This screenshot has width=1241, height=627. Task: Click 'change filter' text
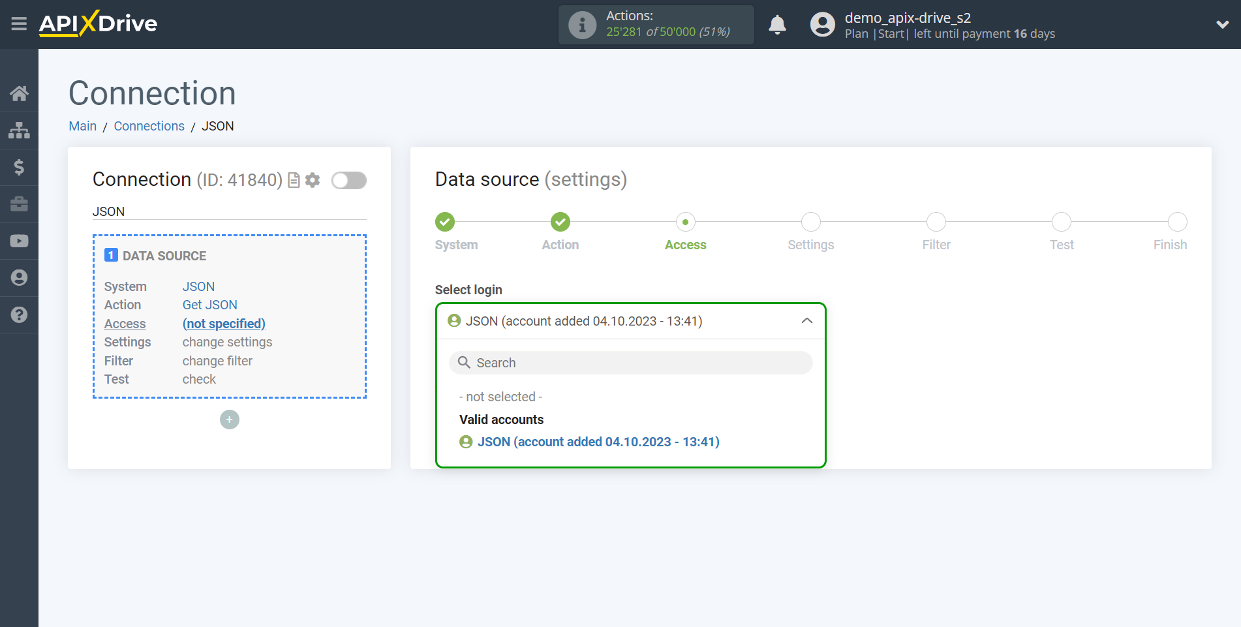(217, 361)
